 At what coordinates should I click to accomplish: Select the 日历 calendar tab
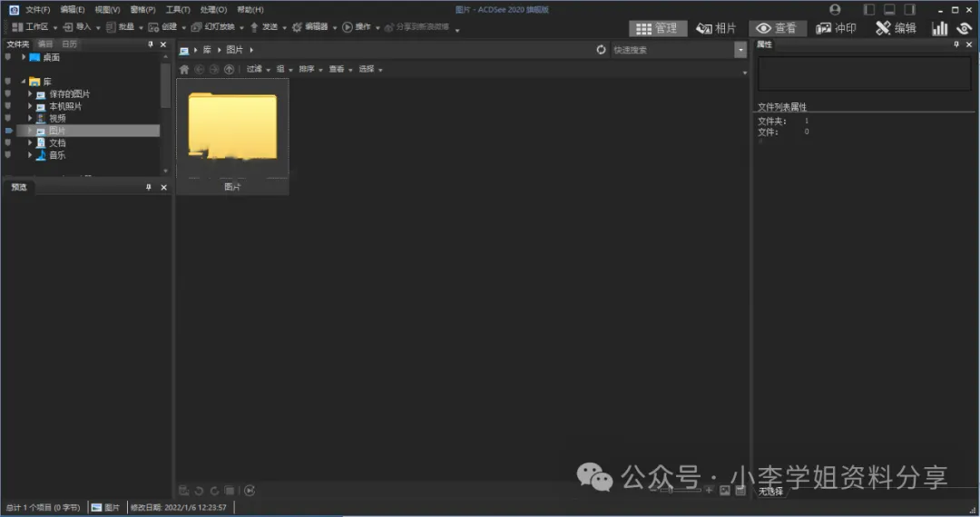click(x=69, y=44)
